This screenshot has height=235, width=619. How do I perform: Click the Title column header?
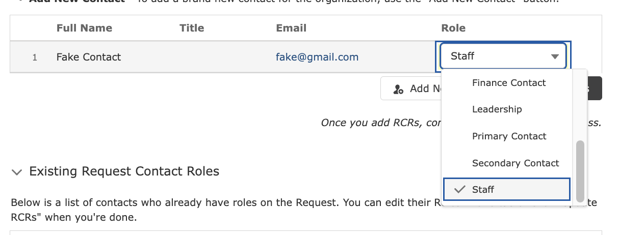pyautogui.click(x=192, y=28)
